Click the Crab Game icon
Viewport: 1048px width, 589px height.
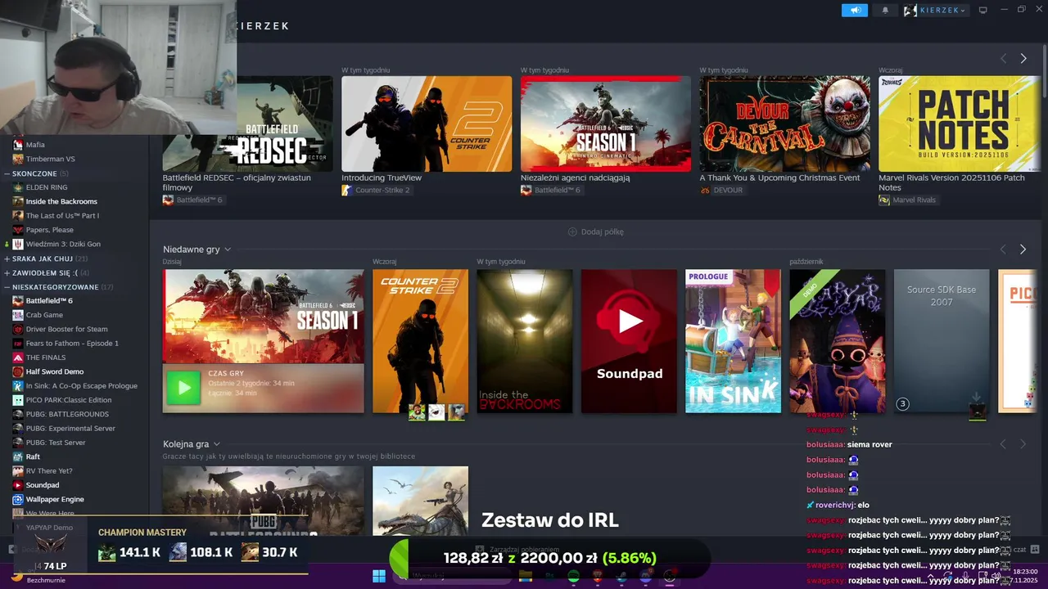point(18,315)
